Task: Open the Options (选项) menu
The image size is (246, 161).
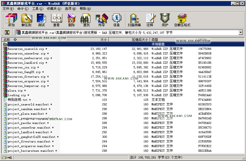Action: click(x=71, y=9)
